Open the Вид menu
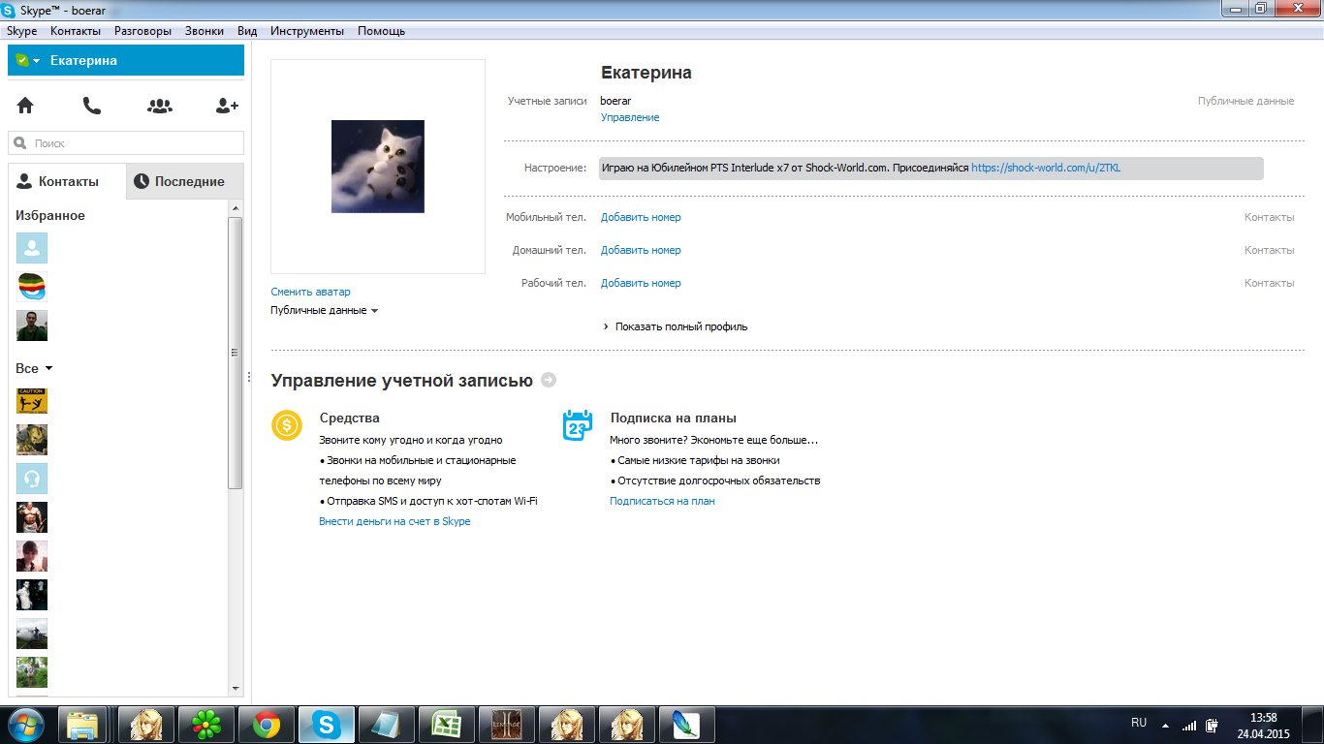Image resolution: width=1324 pixels, height=744 pixels. click(247, 31)
